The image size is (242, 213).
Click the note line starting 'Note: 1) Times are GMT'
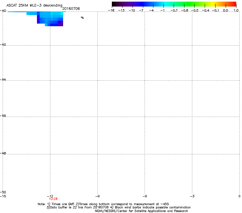click(x=103, y=204)
